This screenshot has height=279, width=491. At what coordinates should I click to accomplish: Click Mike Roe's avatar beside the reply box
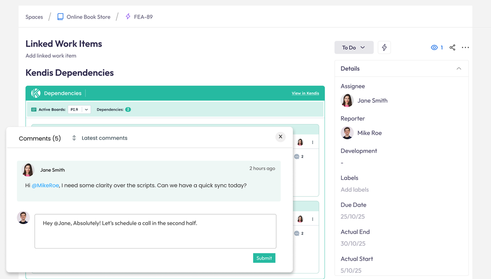(x=24, y=218)
